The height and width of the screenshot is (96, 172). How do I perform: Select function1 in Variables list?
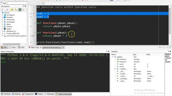pos(123,59)
